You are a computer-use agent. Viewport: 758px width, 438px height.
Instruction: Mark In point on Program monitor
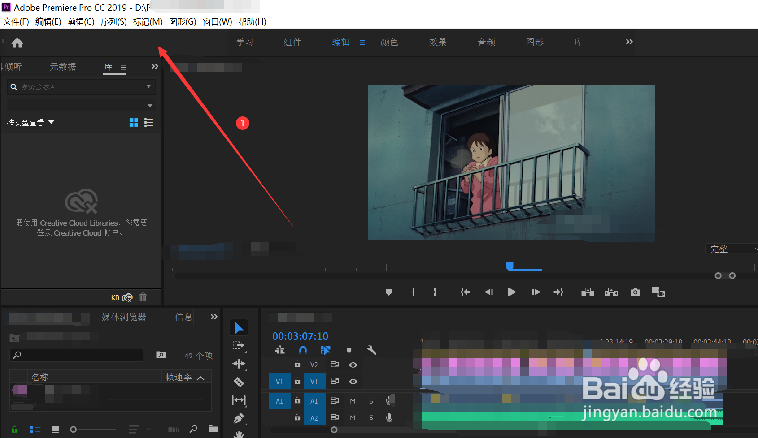[413, 292]
